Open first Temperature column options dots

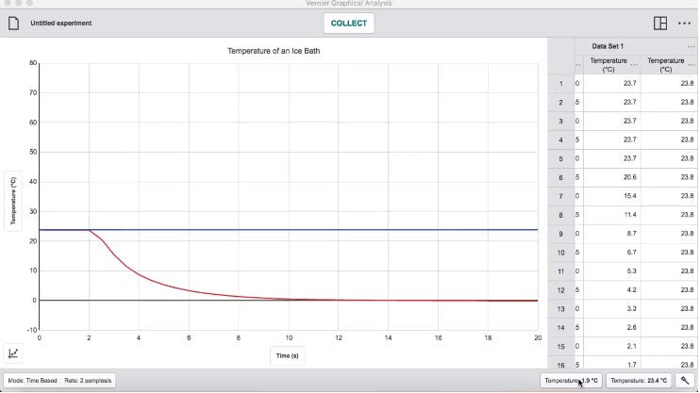click(634, 65)
